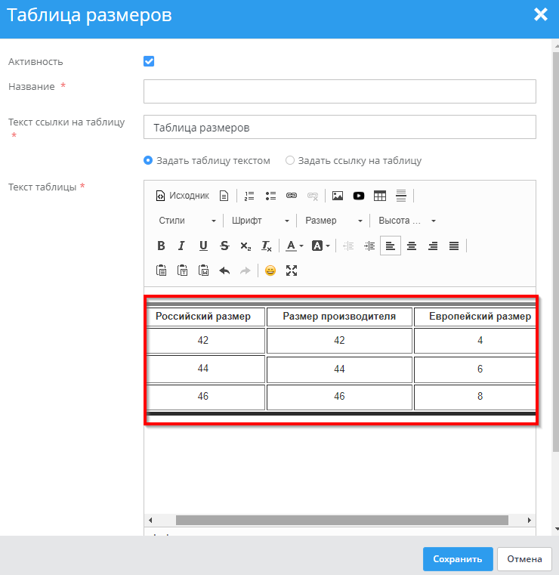Insert a YouTube video
The image size is (559, 575).
pos(359,196)
